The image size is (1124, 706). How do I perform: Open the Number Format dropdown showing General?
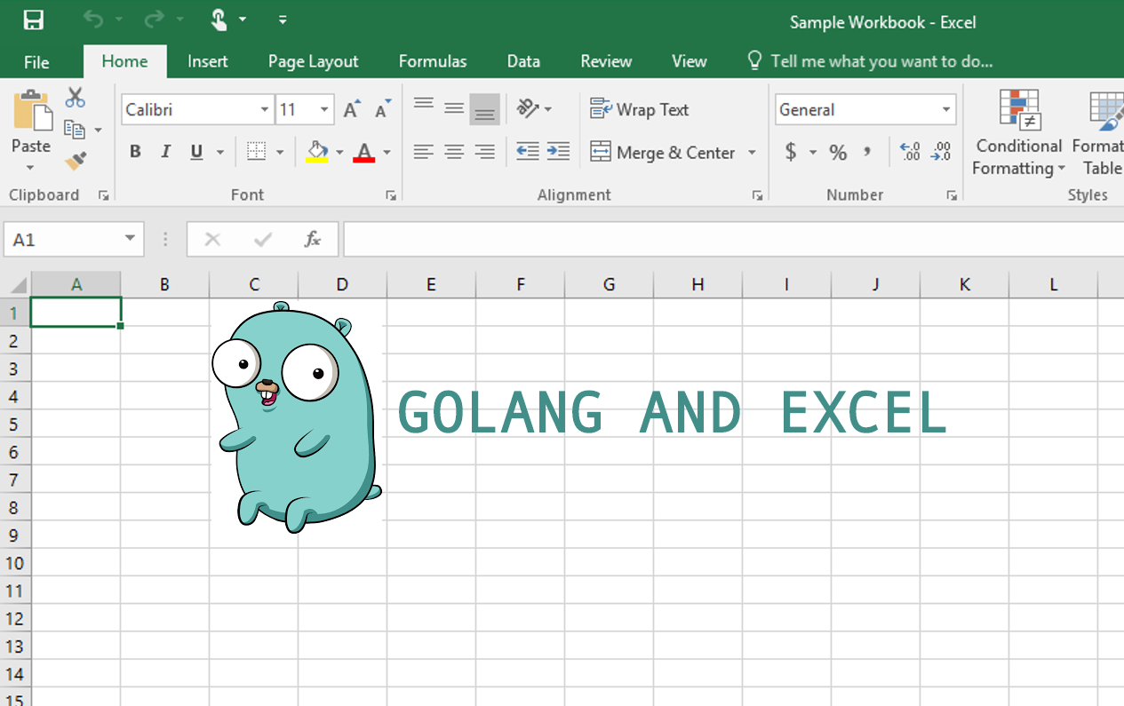click(946, 108)
